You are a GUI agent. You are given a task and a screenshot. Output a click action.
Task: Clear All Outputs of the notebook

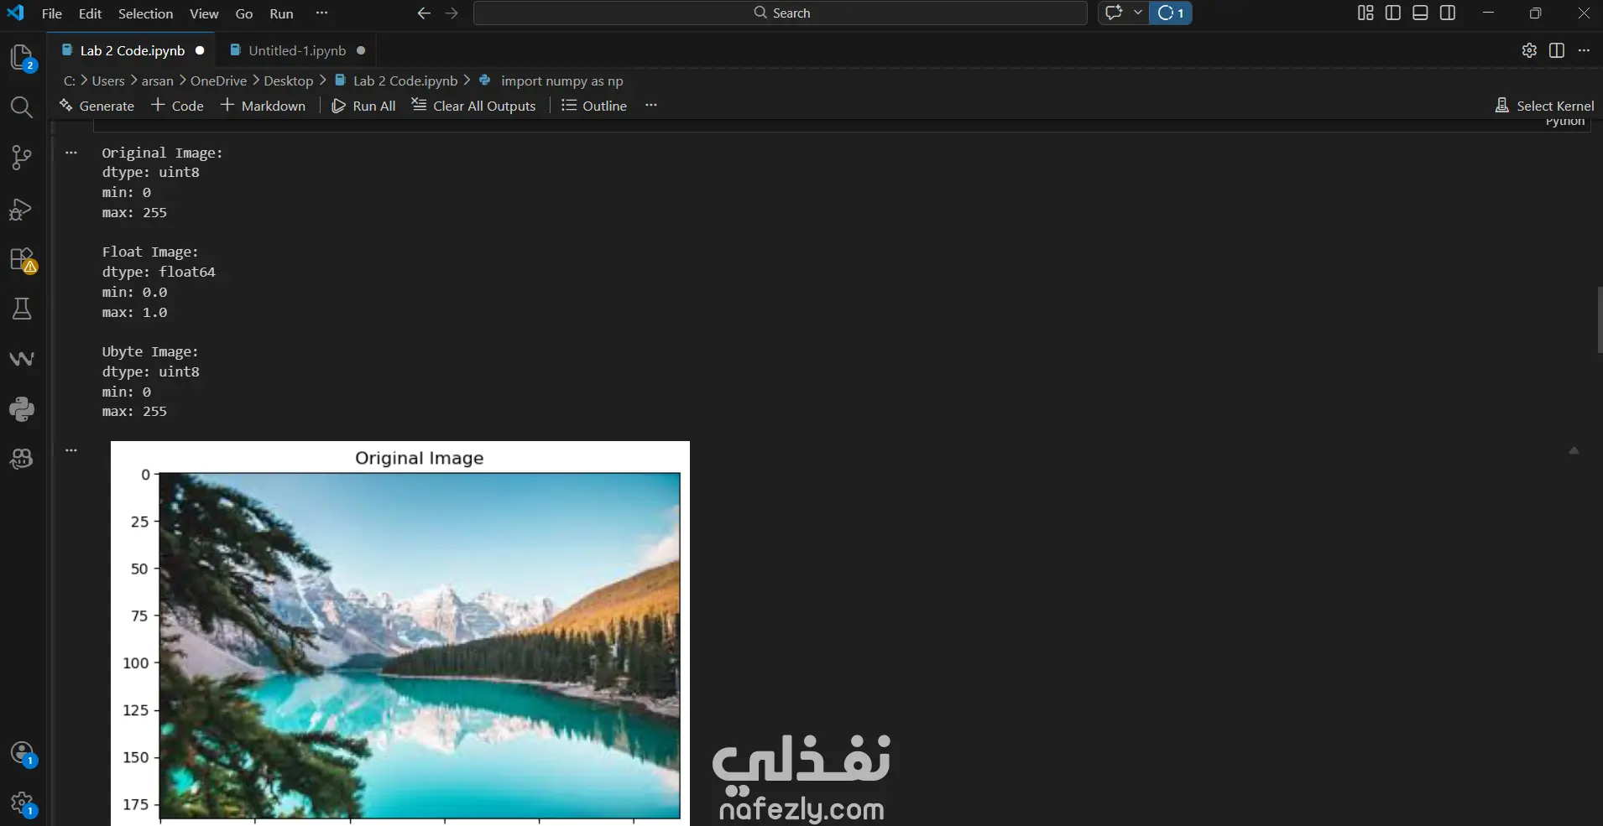pyautogui.click(x=473, y=106)
